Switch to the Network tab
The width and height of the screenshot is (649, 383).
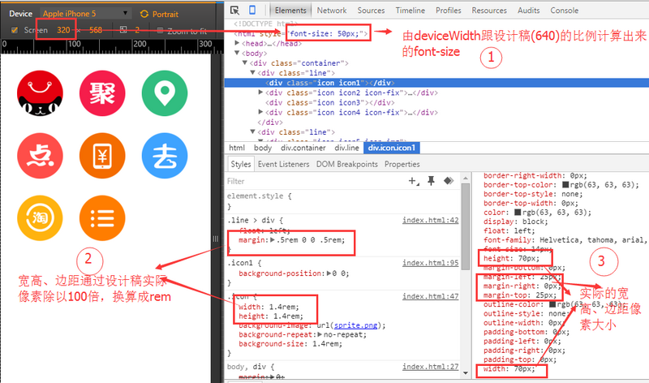(x=332, y=11)
